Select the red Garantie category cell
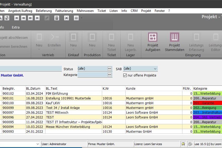 tap(207, 103)
